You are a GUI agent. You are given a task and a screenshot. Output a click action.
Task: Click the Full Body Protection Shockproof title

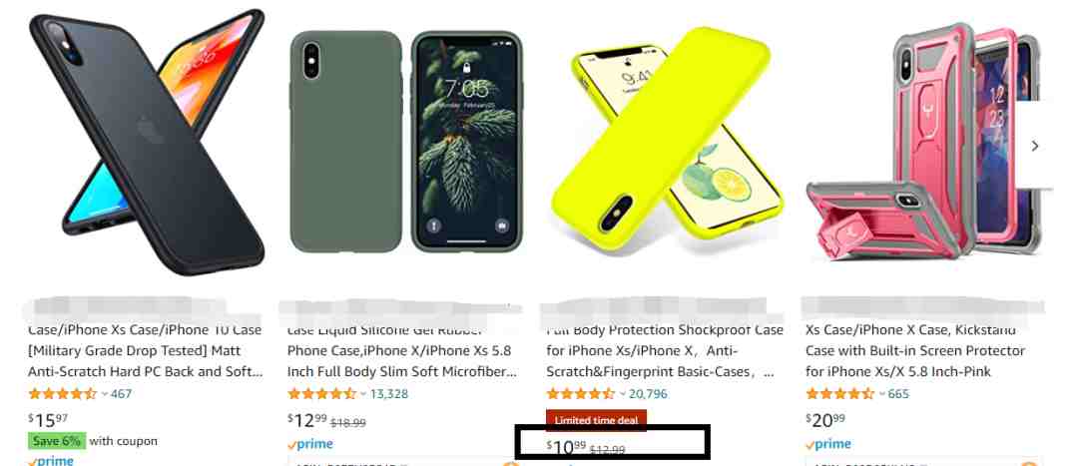[x=664, y=350]
